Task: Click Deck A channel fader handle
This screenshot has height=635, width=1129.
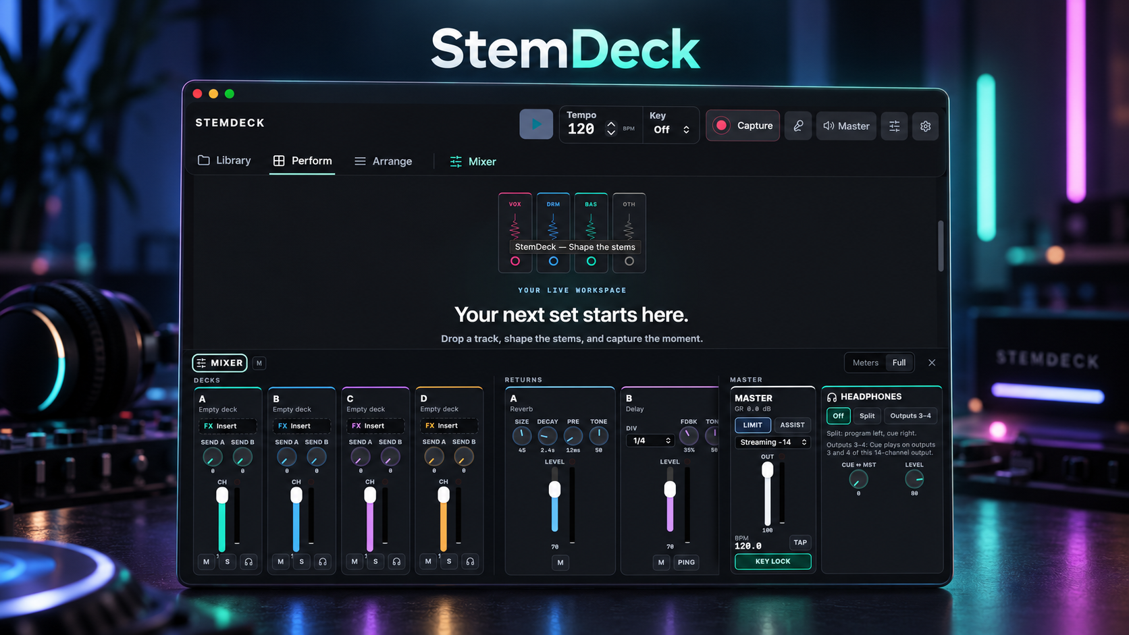Action: pyautogui.click(x=222, y=495)
